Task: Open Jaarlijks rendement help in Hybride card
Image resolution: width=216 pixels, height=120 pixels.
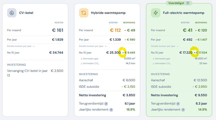Action: click(x=111, y=110)
